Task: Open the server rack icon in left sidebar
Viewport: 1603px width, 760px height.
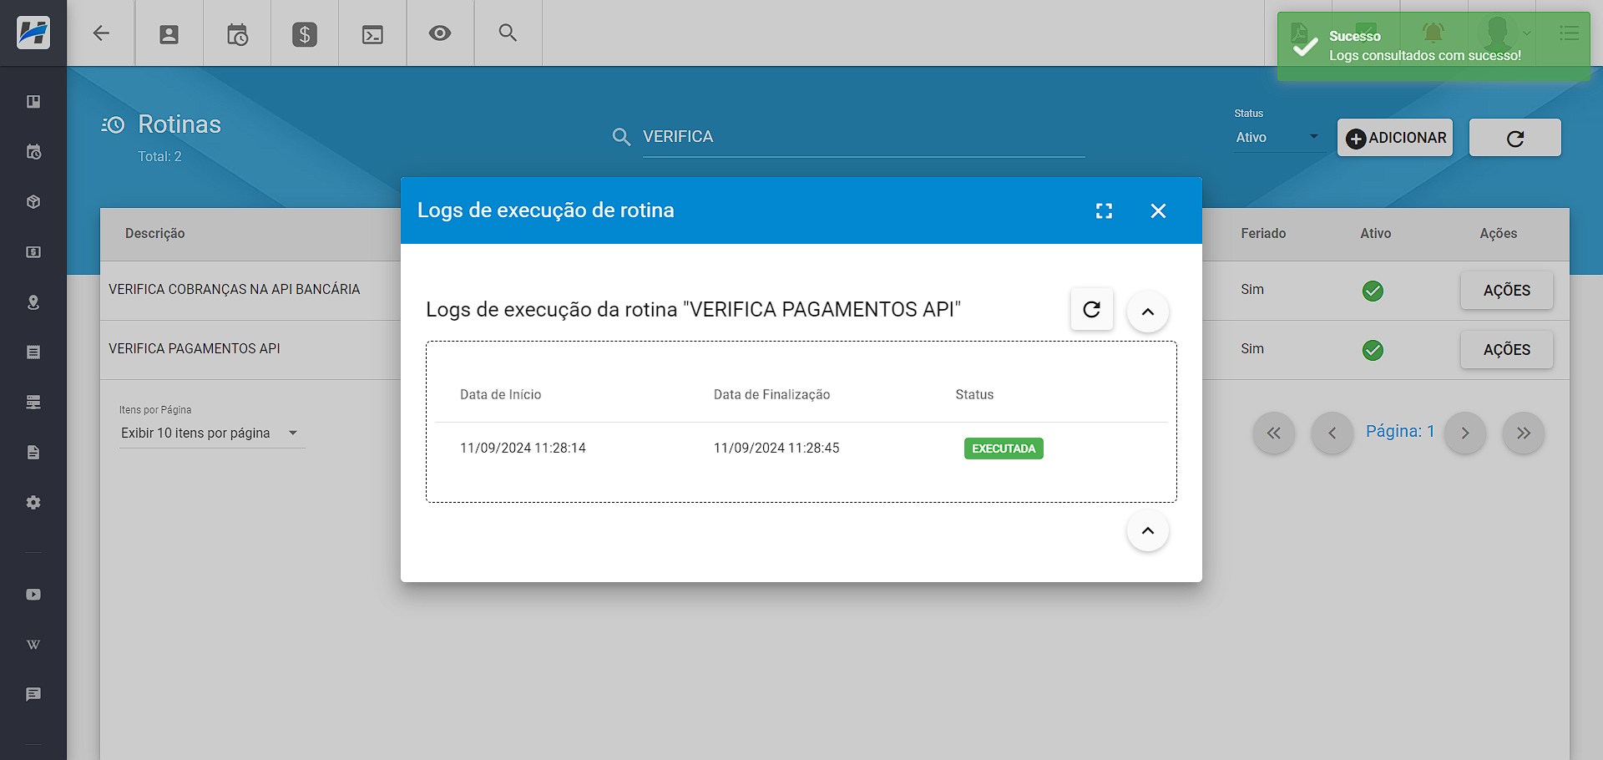Action: click(x=33, y=403)
